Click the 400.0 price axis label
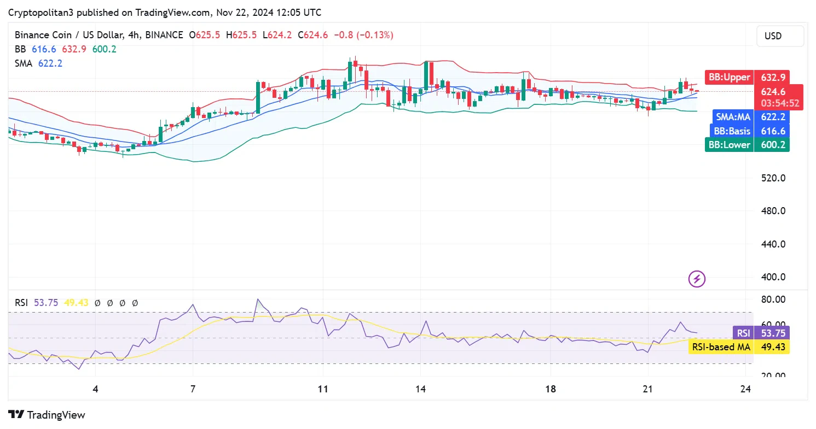The height and width of the screenshot is (429, 816). click(x=773, y=277)
